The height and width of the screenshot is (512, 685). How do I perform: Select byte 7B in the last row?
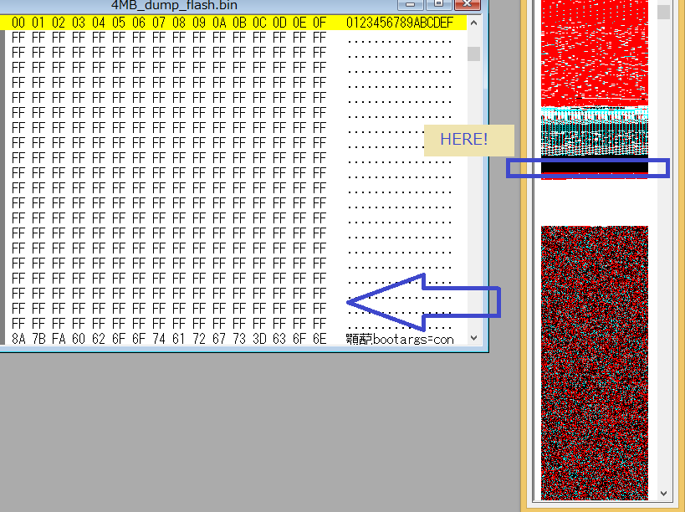point(38,339)
